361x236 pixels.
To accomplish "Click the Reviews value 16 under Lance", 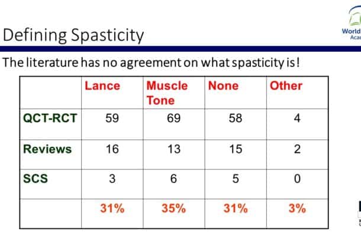I will point(111,149).
